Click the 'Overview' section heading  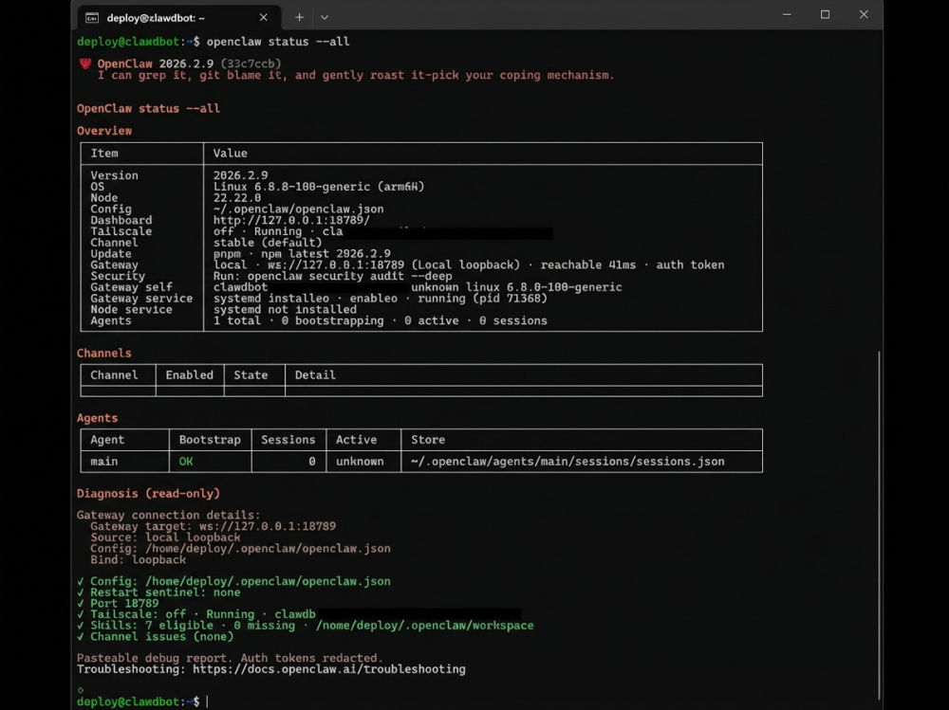point(104,131)
